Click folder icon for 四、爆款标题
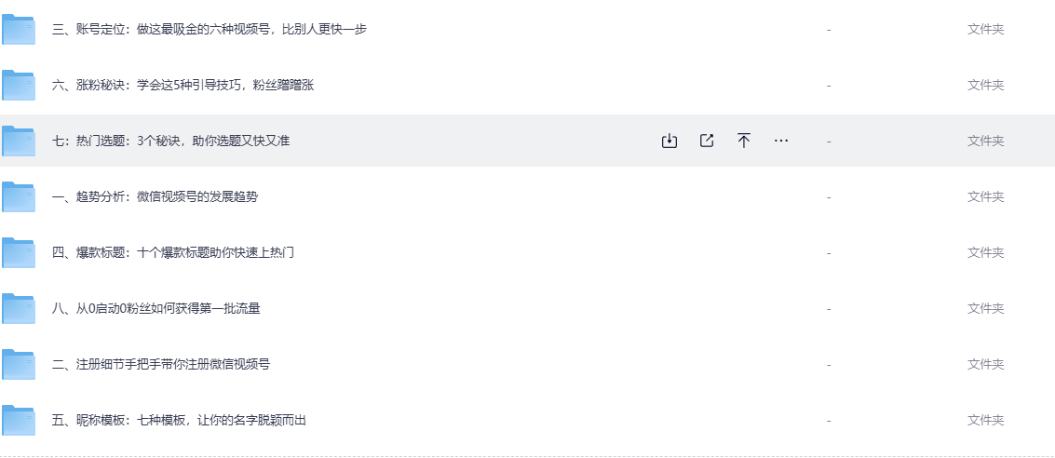Viewport: 1055px width, 458px height. [19, 253]
